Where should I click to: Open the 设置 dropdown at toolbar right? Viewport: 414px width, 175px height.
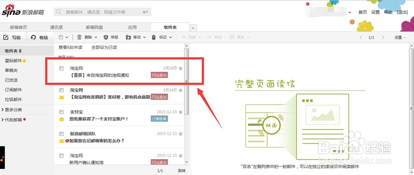point(400,38)
